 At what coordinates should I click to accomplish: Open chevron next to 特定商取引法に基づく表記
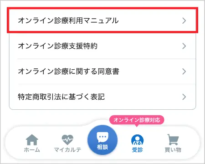(x=184, y=97)
